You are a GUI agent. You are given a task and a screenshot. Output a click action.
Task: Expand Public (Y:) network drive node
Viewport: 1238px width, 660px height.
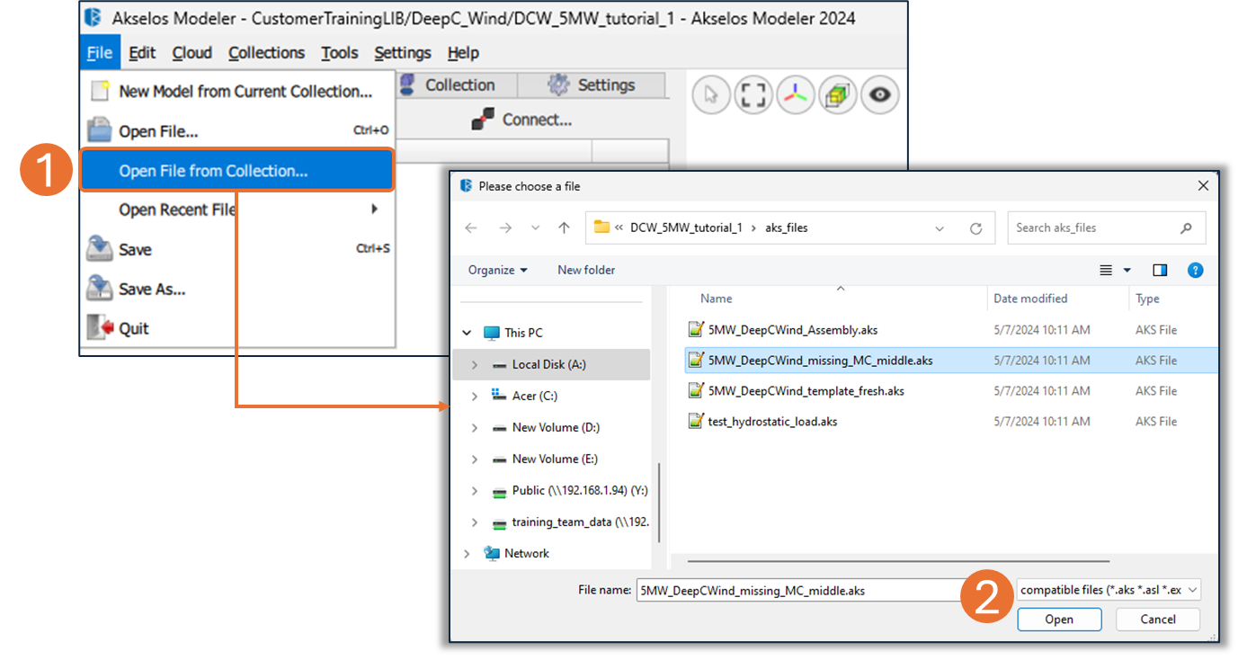tap(475, 490)
